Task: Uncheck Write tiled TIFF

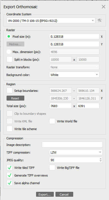Action: pyautogui.click(x=10, y=167)
